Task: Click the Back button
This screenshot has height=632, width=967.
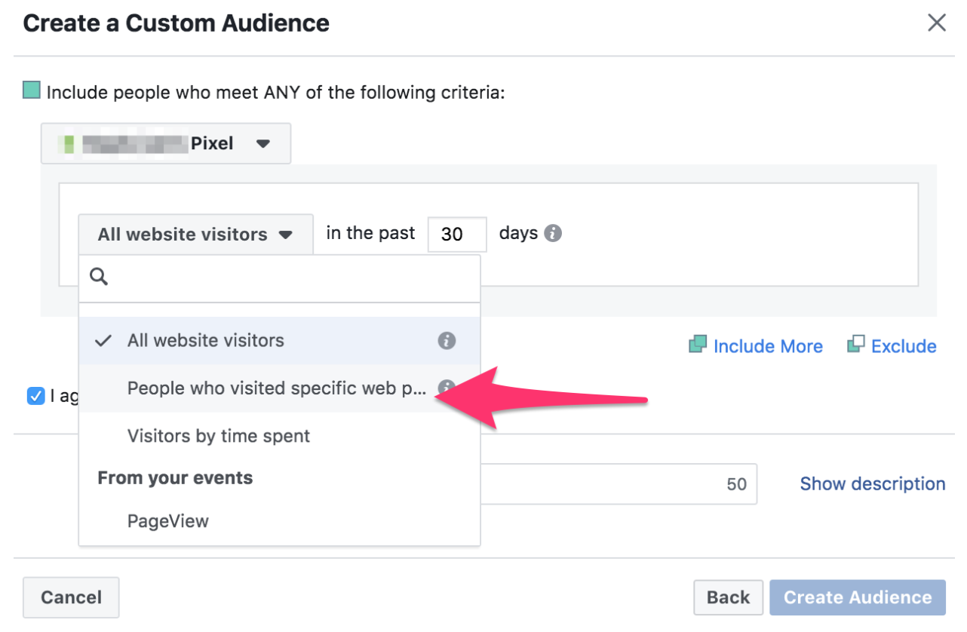Action: coord(728,597)
